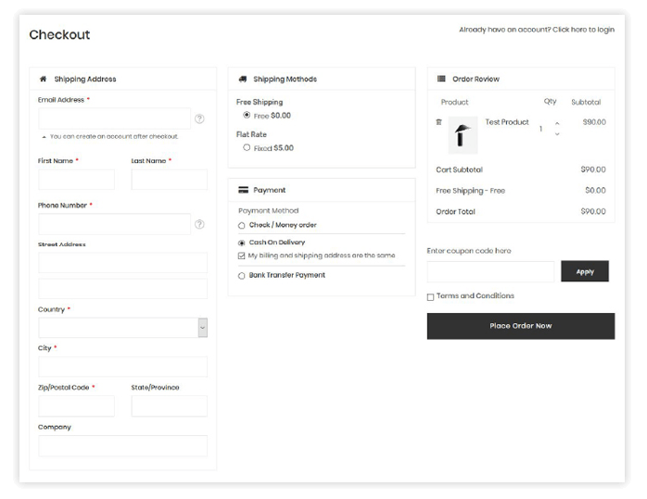Click the credit card icon beside Payment
647x499 pixels.
coord(244,190)
